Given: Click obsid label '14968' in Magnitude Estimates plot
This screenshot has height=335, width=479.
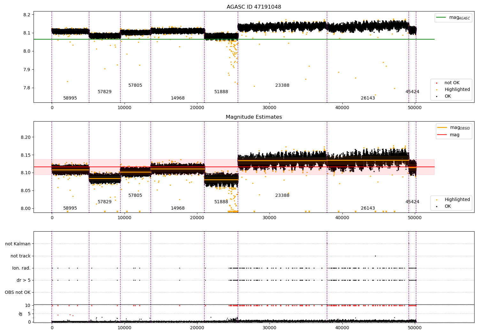Looking at the screenshot, I should [178, 208].
